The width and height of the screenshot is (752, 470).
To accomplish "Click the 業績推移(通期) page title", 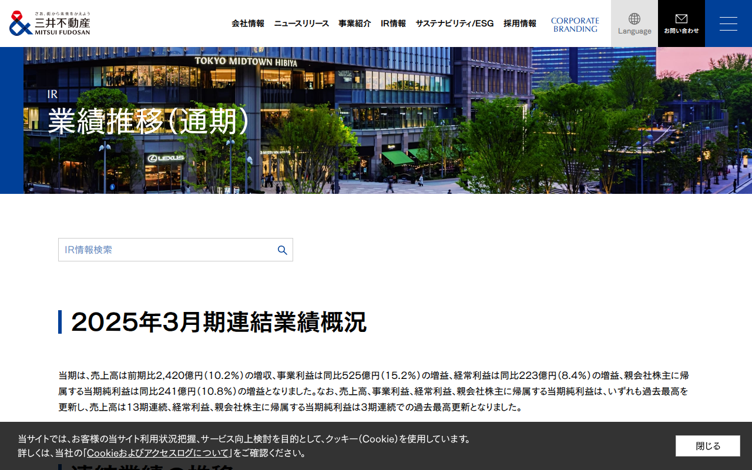I will (149, 122).
